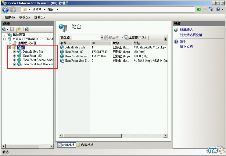Sort by the 名稱 column header

[75, 43]
